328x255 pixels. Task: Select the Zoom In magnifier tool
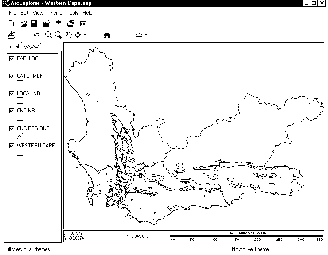pos(49,35)
